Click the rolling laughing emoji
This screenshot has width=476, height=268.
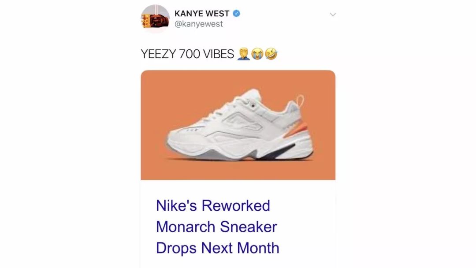click(x=271, y=54)
